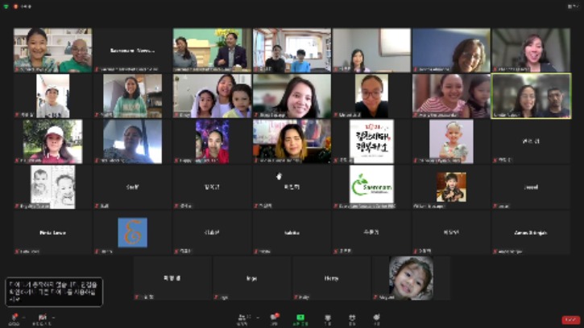This screenshot has width=584, height=328.
Task: Open the chat panel icon
Action: [275, 318]
